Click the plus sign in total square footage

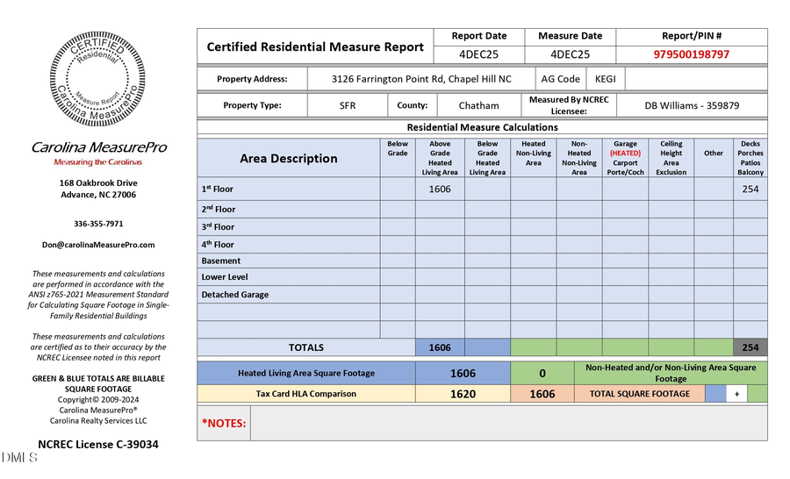tap(736, 395)
